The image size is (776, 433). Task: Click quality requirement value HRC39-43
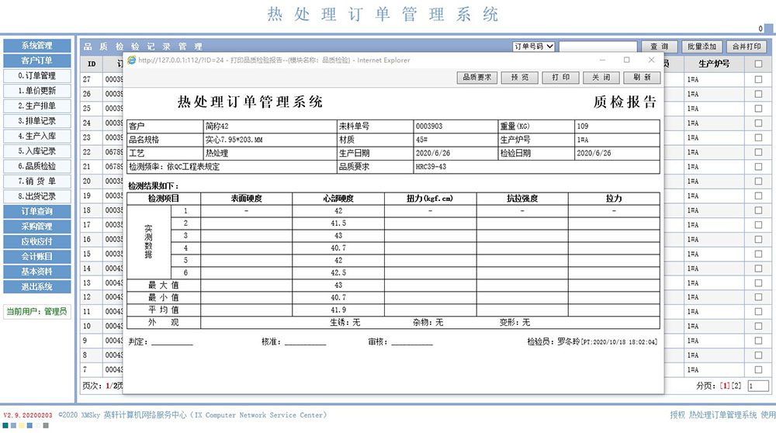pyautogui.click(x=431, y=167)
